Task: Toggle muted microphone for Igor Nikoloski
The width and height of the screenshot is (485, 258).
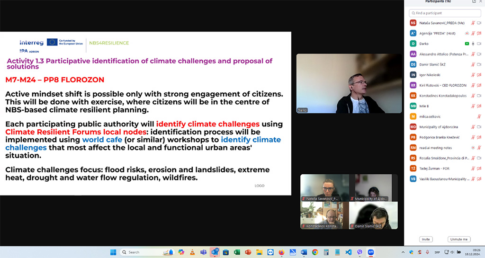Action: 473,75
